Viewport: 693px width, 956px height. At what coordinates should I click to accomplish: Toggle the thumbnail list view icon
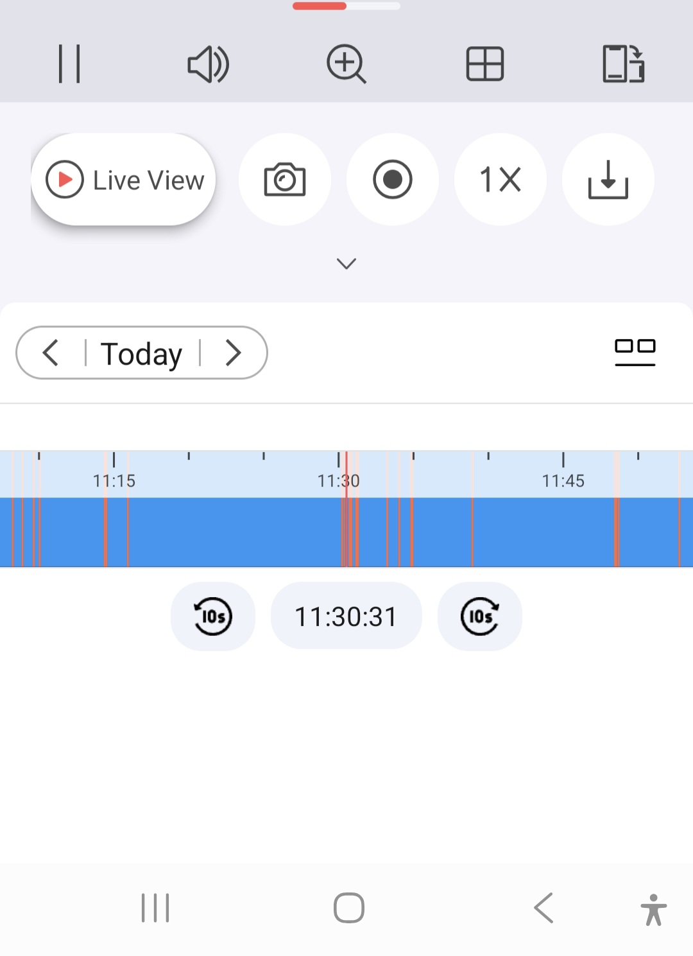coord(635,352)
